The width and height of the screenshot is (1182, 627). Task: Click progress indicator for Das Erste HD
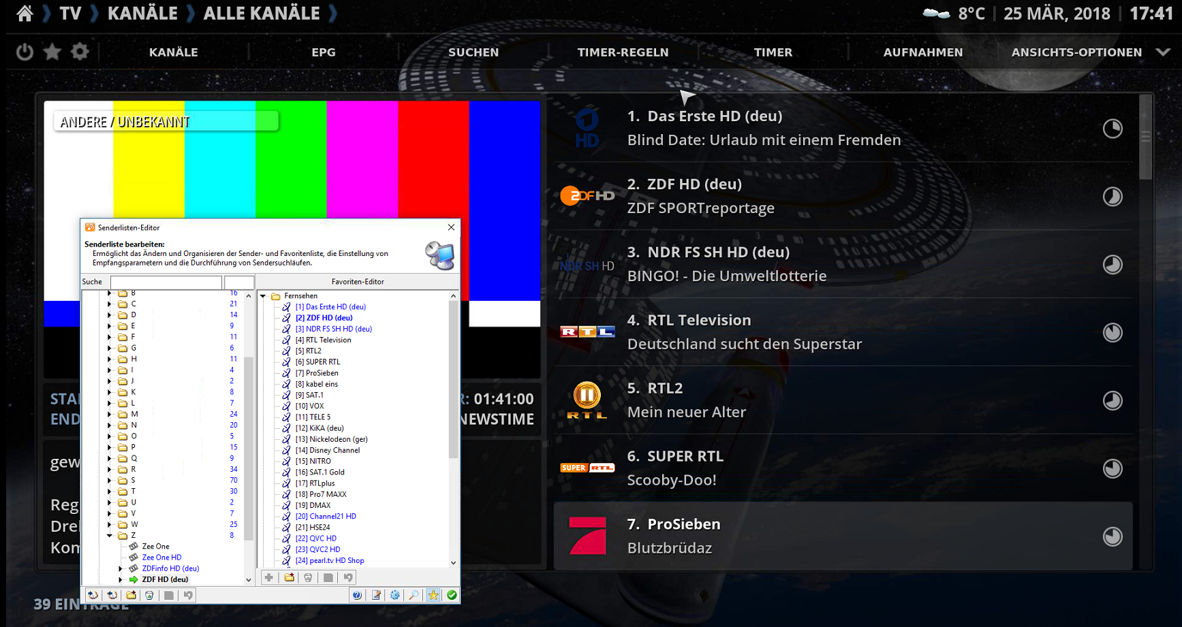[1113, 128]
